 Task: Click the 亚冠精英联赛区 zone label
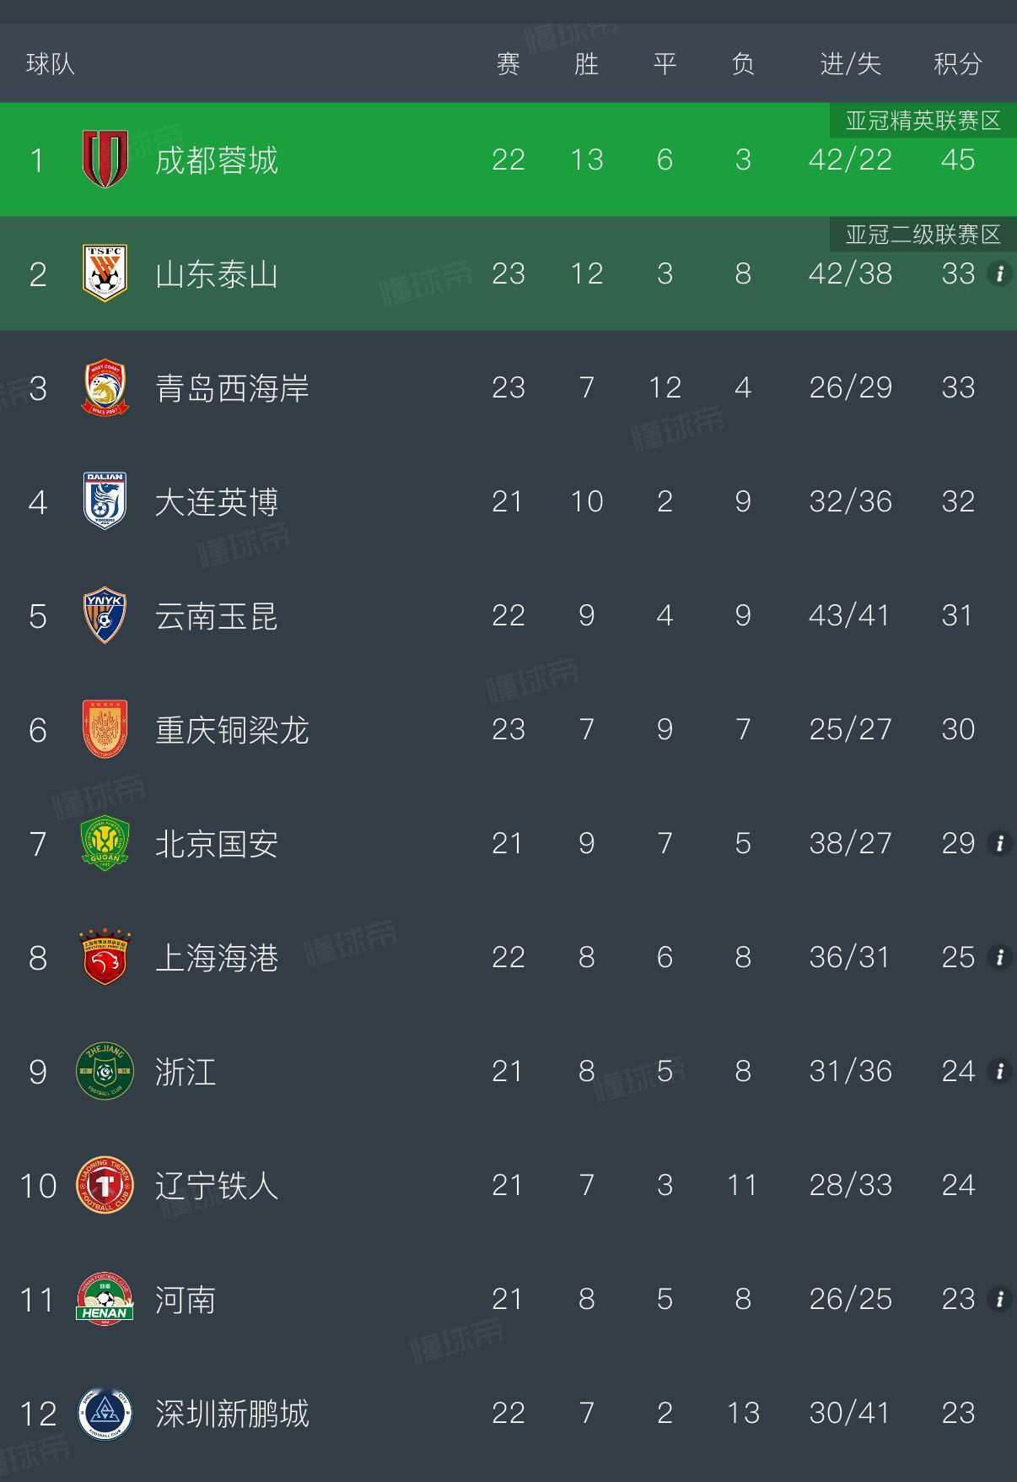pyautogui.click(x=923, y=121)
